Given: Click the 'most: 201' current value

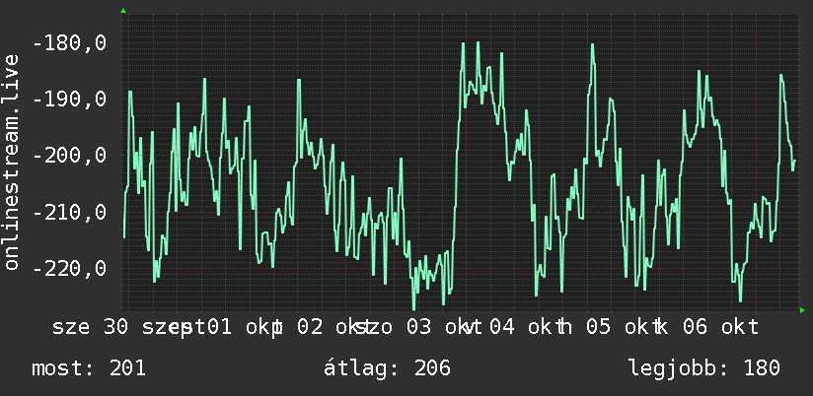Looking at the screenshot, I should pyautogui.click(x=89, y=368).
